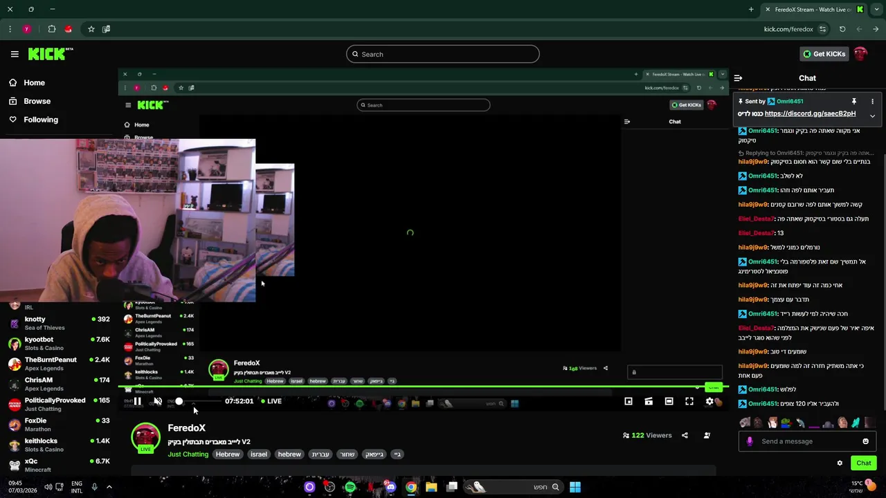The image size is (886, 498).
Task: Open xQc channel in sidebar
Action: [x=59, y=465]
